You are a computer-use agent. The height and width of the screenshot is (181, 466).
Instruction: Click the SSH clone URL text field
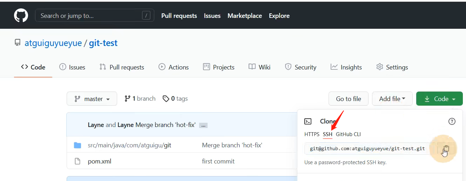pyautogui.click(x=367, y=149)
